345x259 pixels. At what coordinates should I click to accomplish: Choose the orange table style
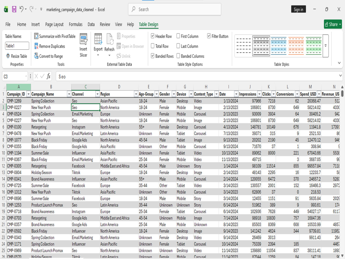click(x=296, y=46)
